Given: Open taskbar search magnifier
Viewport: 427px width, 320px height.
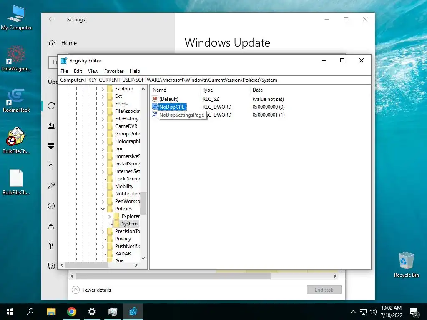Looking at the screenshot, I should coord(30,312).
